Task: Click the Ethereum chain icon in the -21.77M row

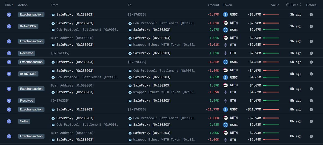Action: [9, 109]
